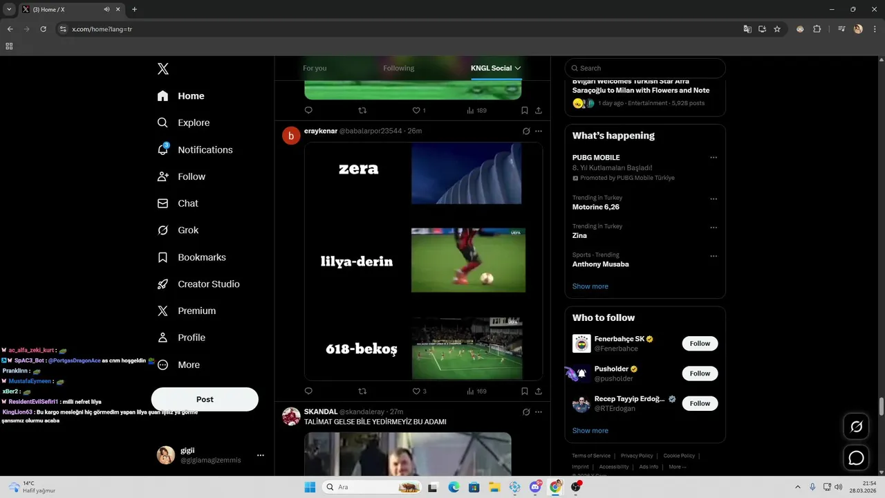885x498 pixels.
Task: Open more options for the SKANDAL post
Action: point(539,412)
